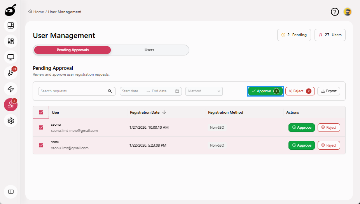
Task: Switch to the Users tab
Action: click(149, 50)
